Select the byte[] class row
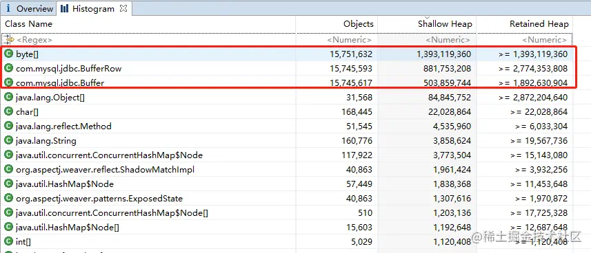591x253 pixels. tap(286, 54)
